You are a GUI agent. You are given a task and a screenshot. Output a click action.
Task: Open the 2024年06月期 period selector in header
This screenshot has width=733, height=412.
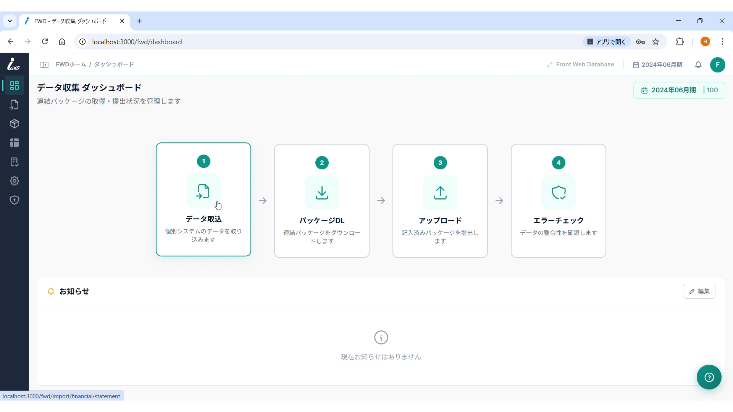(x=658, y=65)
